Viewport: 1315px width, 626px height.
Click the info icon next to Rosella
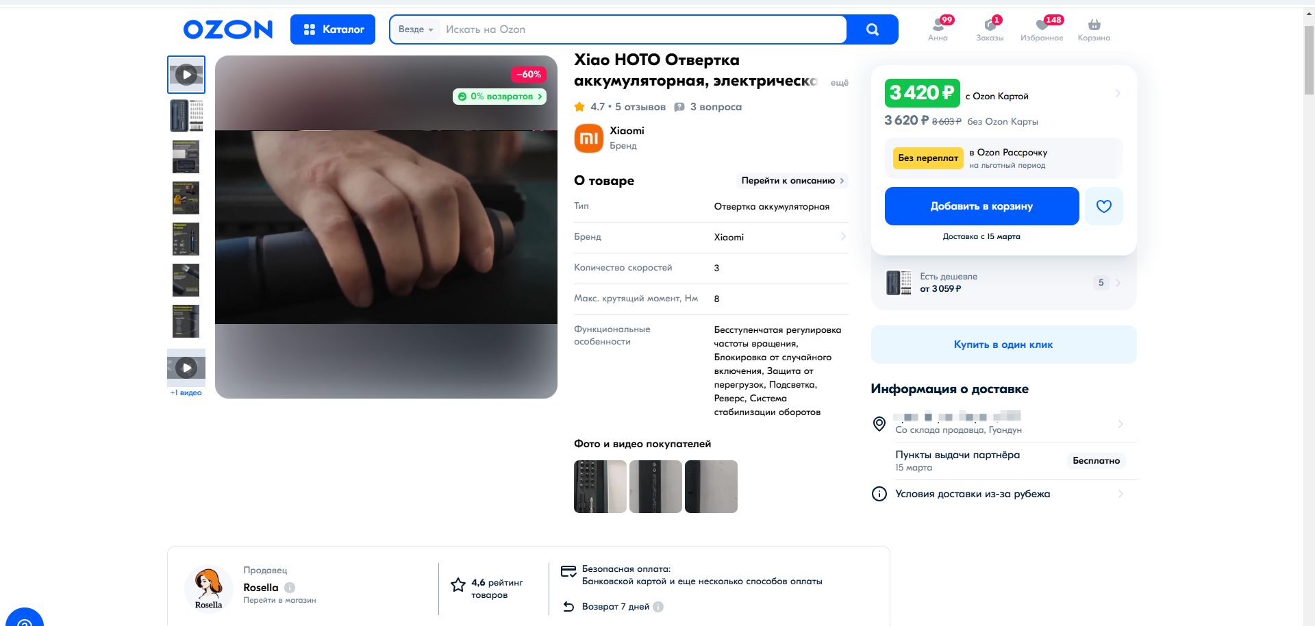290,588
